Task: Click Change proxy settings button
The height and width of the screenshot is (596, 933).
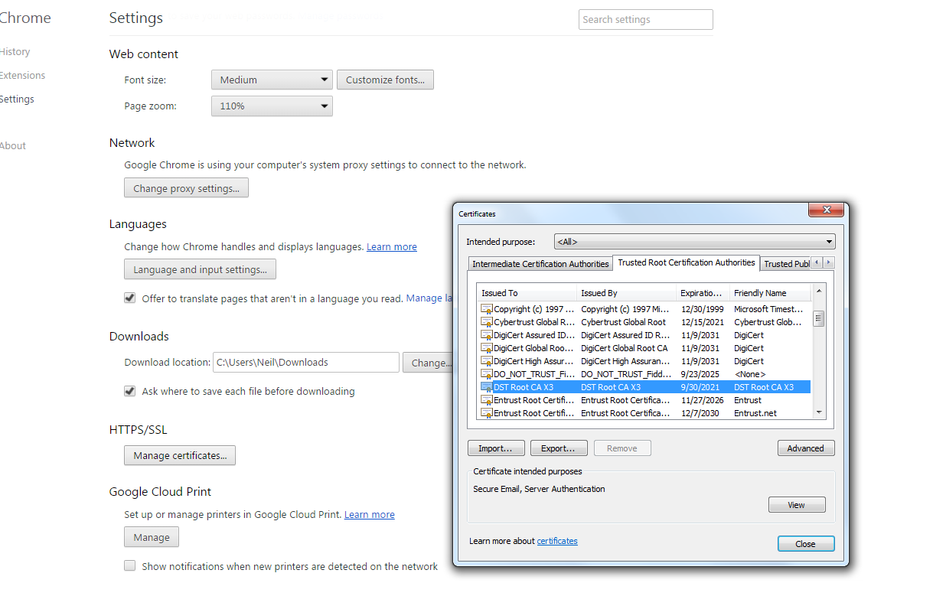Action: point(186,188)
